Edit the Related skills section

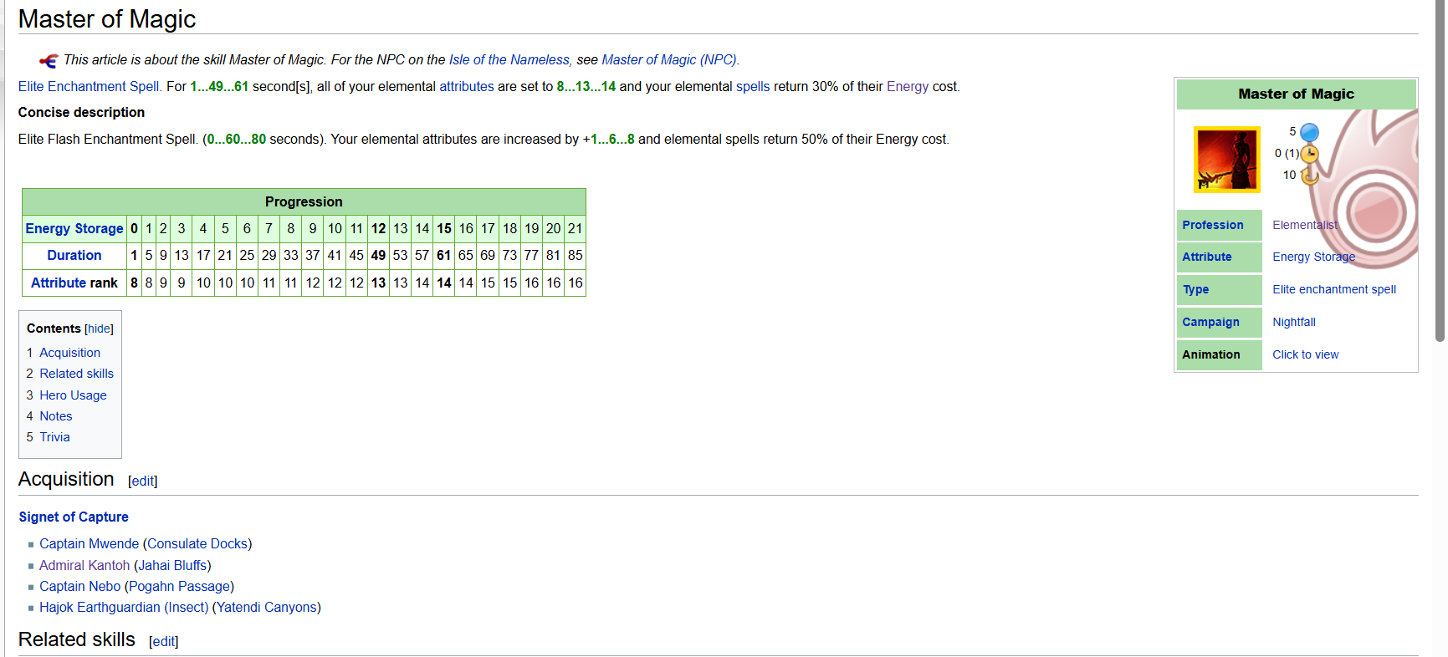[163, 642]
